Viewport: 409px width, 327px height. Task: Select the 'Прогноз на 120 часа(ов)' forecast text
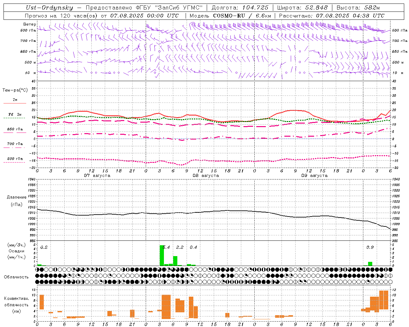click(61, 16)
